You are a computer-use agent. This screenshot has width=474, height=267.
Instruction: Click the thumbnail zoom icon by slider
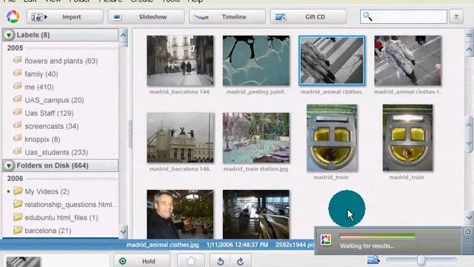374,260
